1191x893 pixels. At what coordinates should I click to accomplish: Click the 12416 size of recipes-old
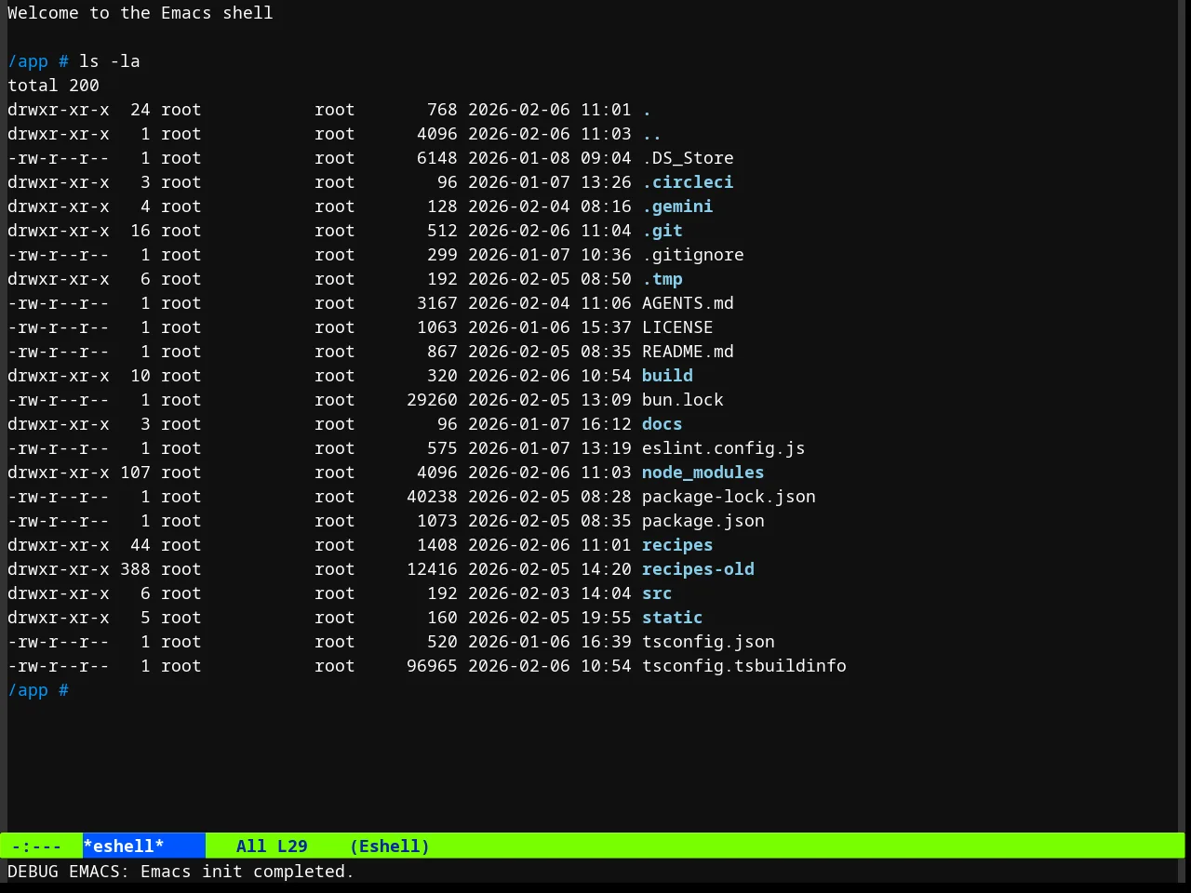pos(432,568)
